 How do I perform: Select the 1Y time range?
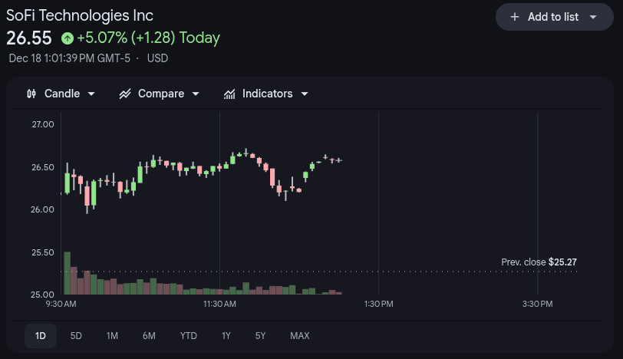point(226,335)
